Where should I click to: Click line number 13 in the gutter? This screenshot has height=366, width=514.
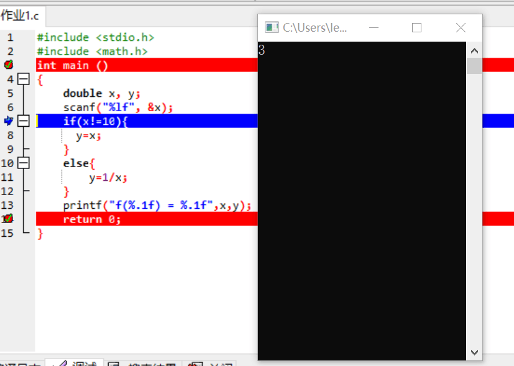7,205
